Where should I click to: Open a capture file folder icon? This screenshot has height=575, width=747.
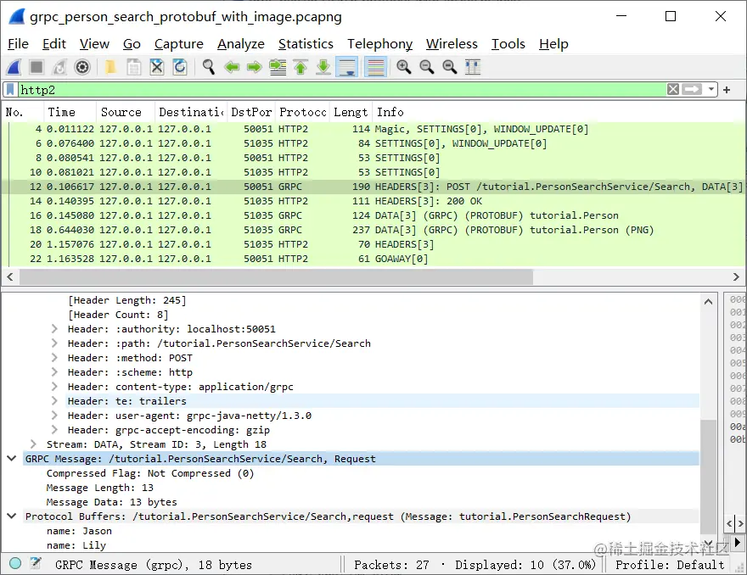point(111,67)
